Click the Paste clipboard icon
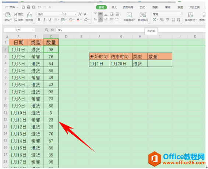This screenshot has height=169, width=208. 8,15
